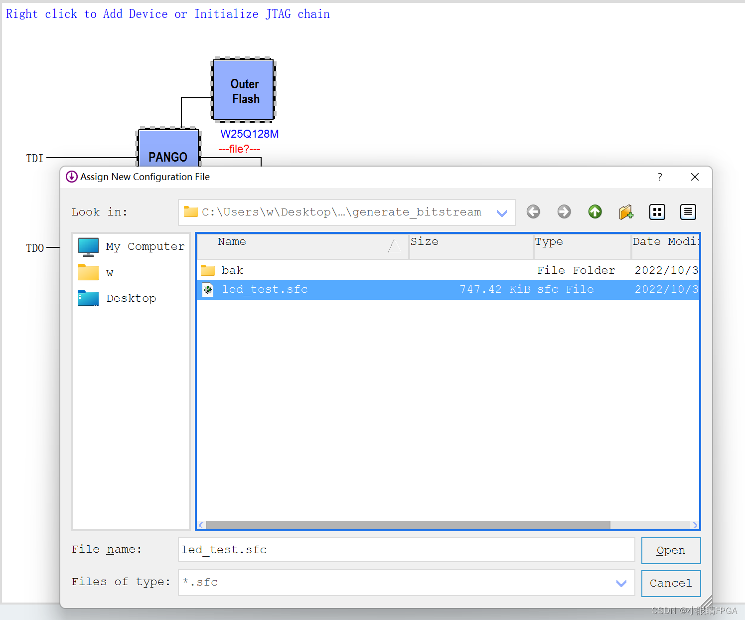Go forward using the right arrow icon
The width and height of the screenshot is (745, 620).
click(564, 212)
